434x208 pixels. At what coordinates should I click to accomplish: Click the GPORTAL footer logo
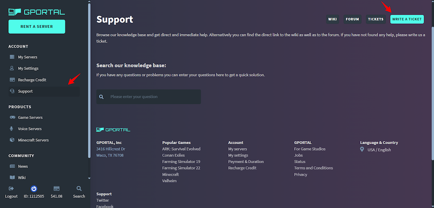click(x=113, y=129)
